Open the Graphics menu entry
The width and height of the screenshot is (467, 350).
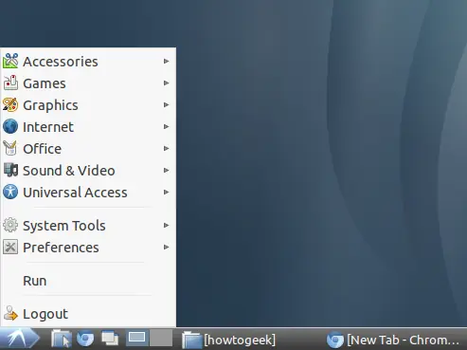click(x=88, y=104)
